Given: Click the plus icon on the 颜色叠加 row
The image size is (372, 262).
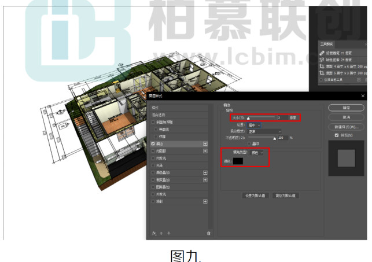Looking at the screenshot, I should tap(205, 172).
